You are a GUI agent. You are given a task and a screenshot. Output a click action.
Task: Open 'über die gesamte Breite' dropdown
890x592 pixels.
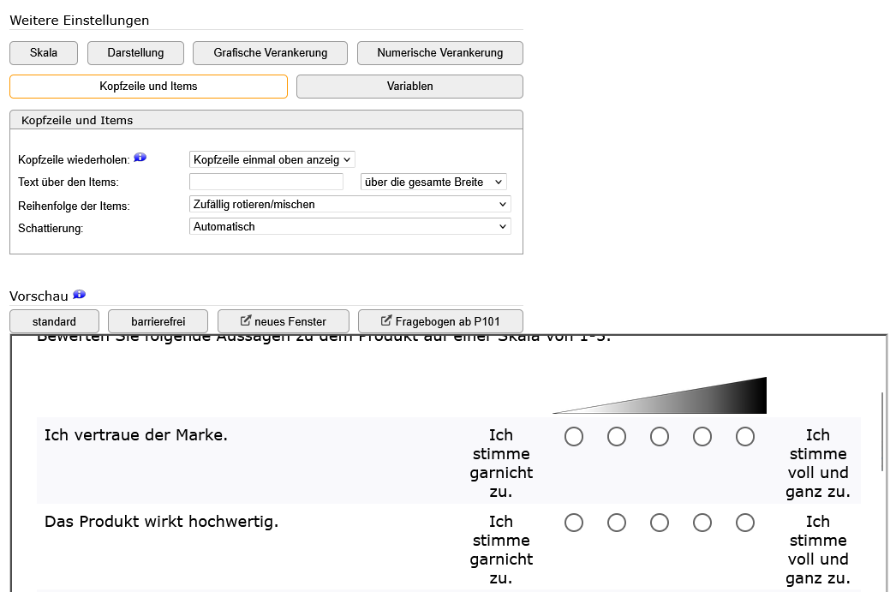tap(433, 182)
